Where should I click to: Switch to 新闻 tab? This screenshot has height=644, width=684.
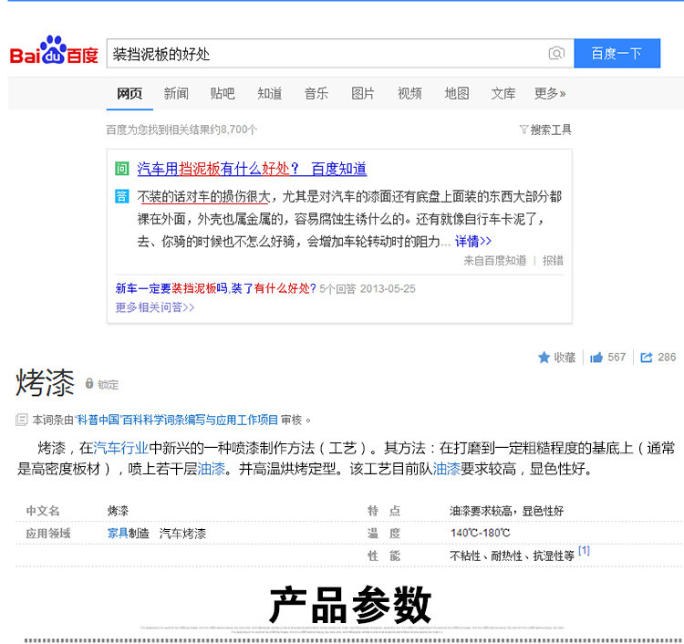(176, 93)
